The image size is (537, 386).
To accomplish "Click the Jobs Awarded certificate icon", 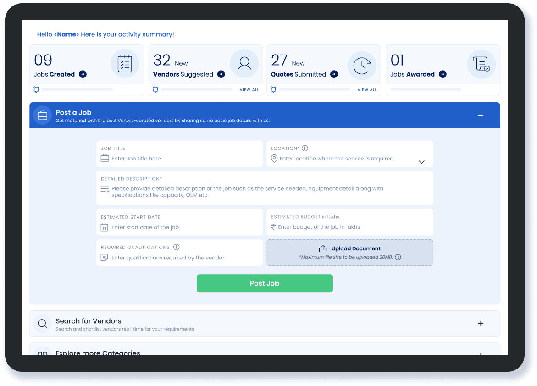I will click(481, 64).
